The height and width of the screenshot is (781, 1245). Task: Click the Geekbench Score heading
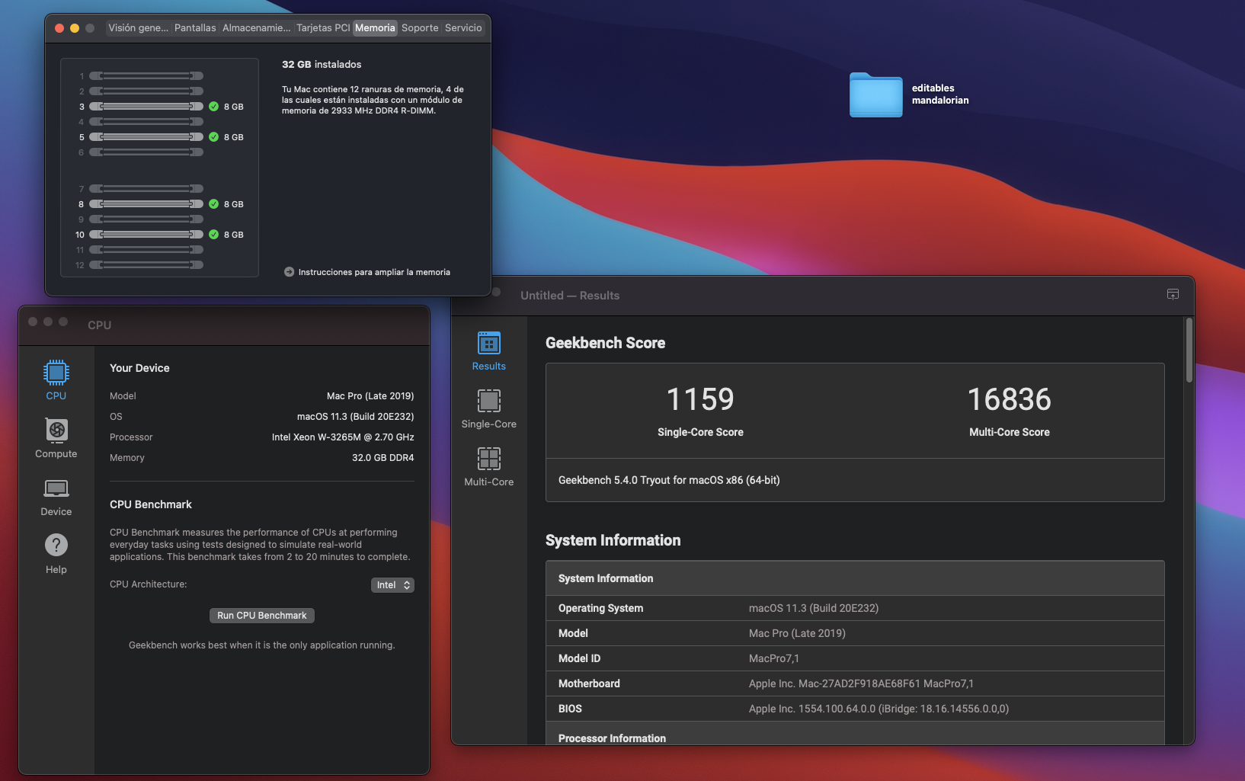click(x=605, y=343)
